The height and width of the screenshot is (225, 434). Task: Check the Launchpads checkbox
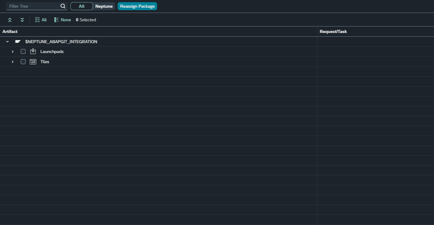(23, 51)
